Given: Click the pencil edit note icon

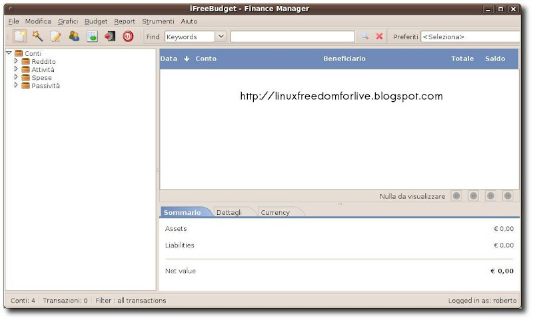Looking at the screenshot, I should tap(56, 37).
